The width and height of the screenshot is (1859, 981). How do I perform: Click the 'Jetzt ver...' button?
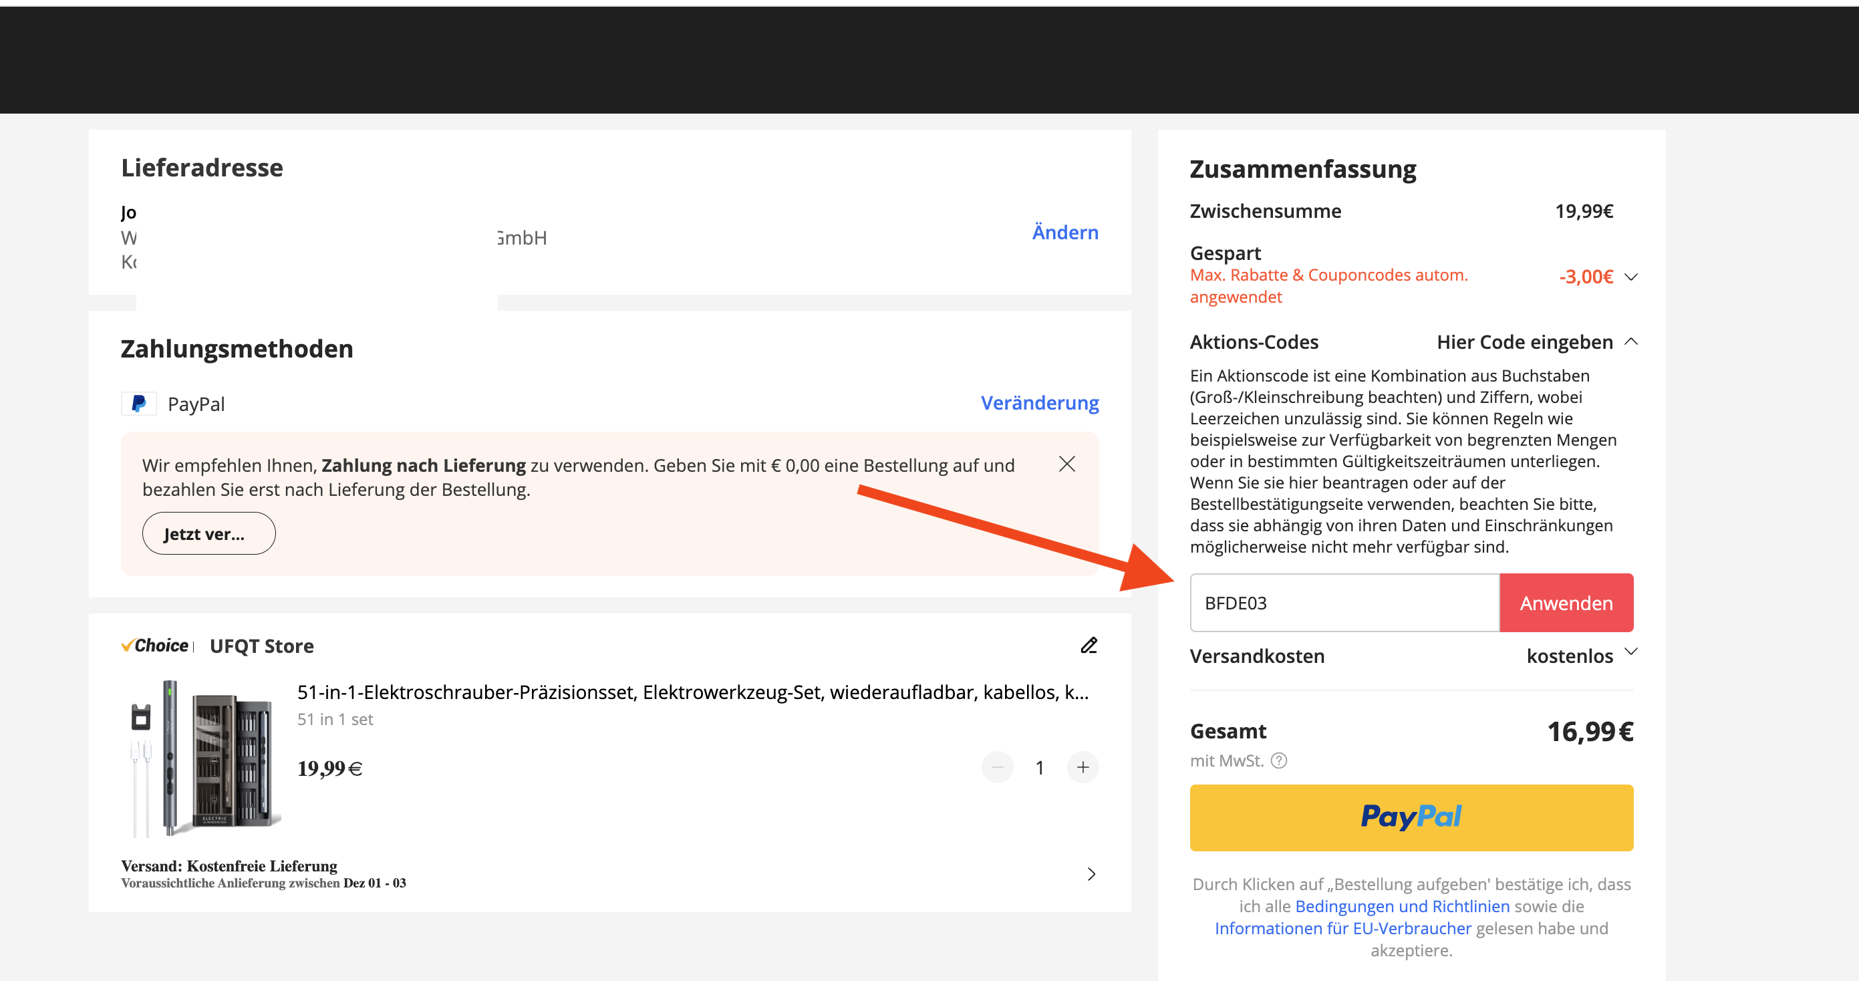208,533
